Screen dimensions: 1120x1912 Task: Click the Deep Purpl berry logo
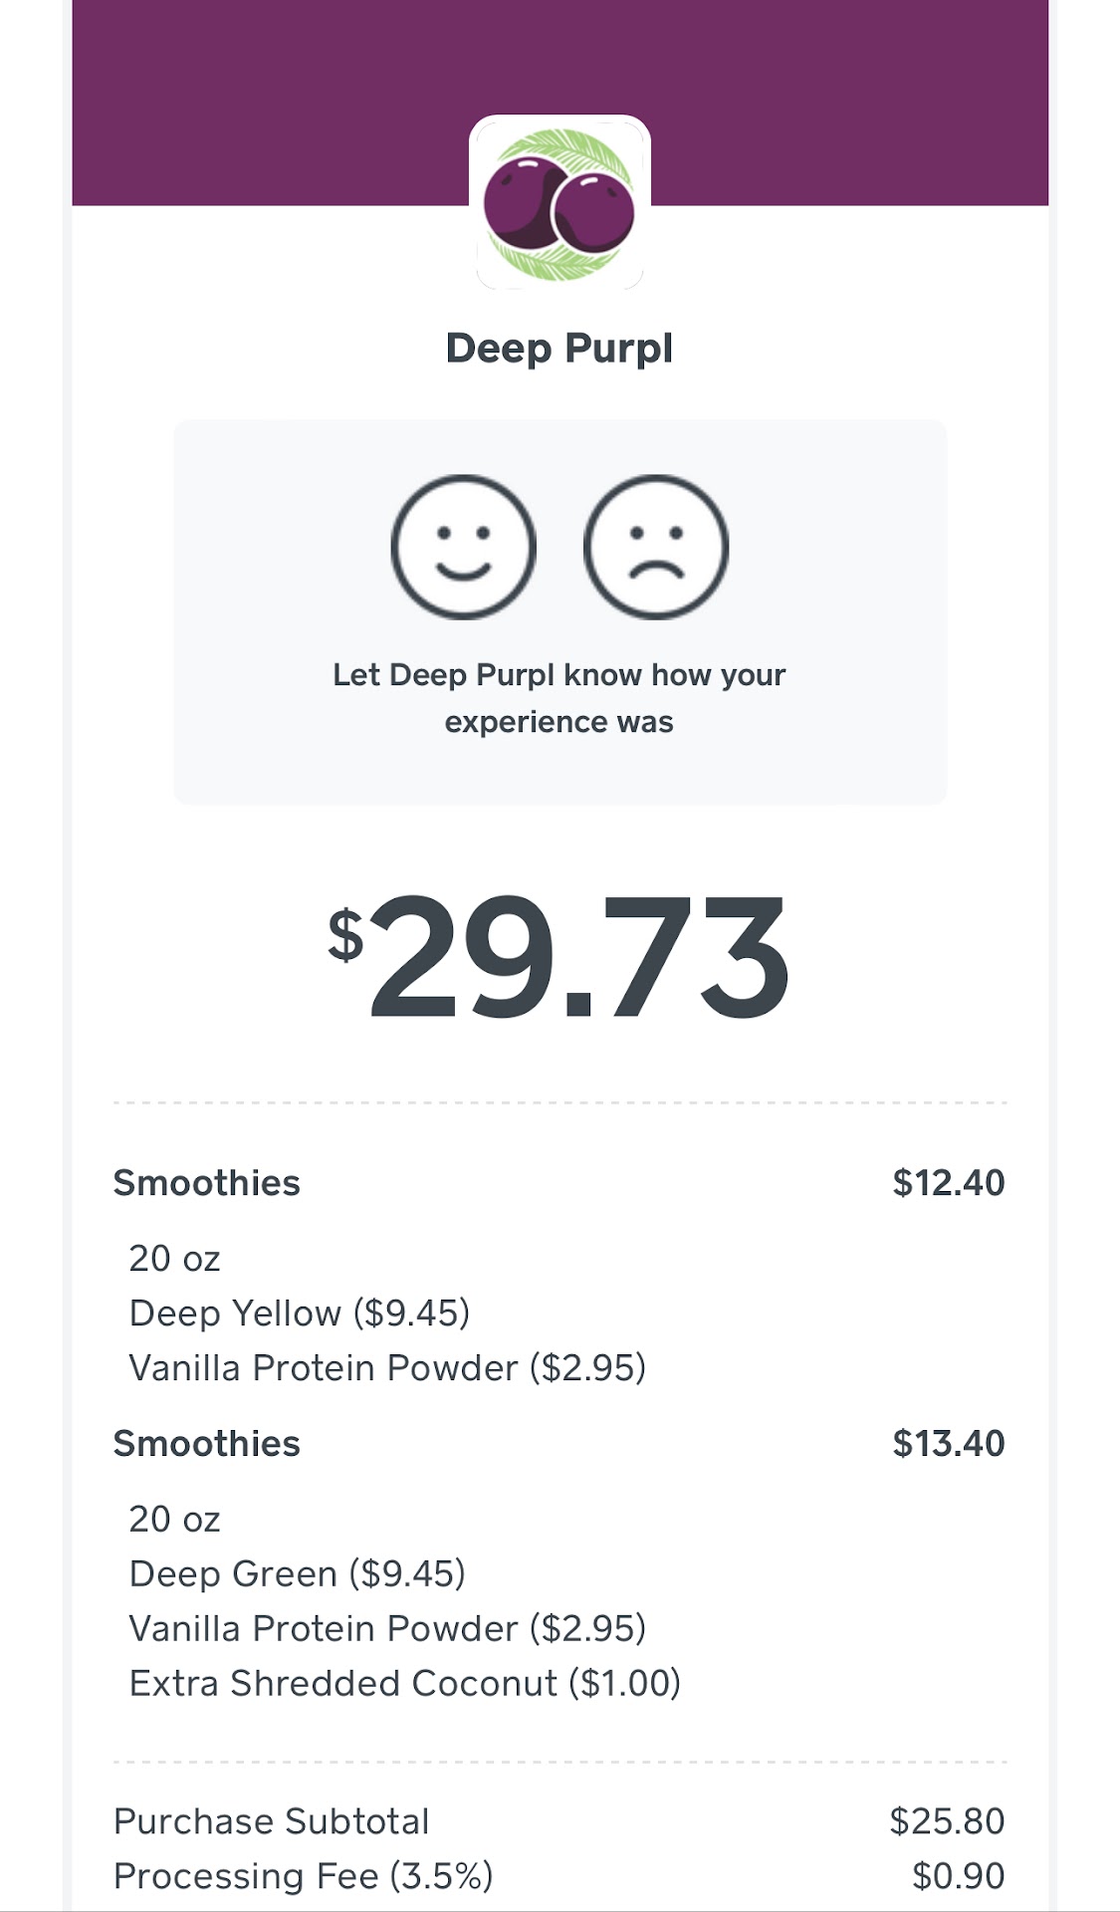[x=560, y=204]
